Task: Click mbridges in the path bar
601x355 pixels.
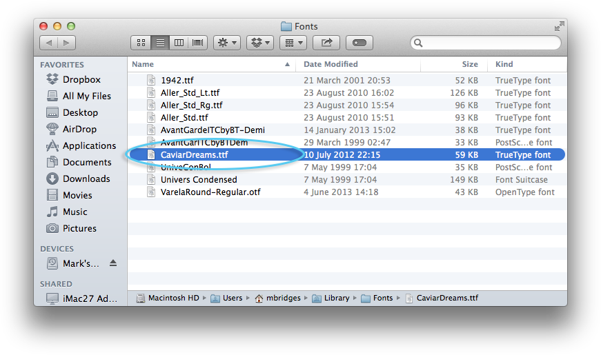Action: click(x=278, y=298)
